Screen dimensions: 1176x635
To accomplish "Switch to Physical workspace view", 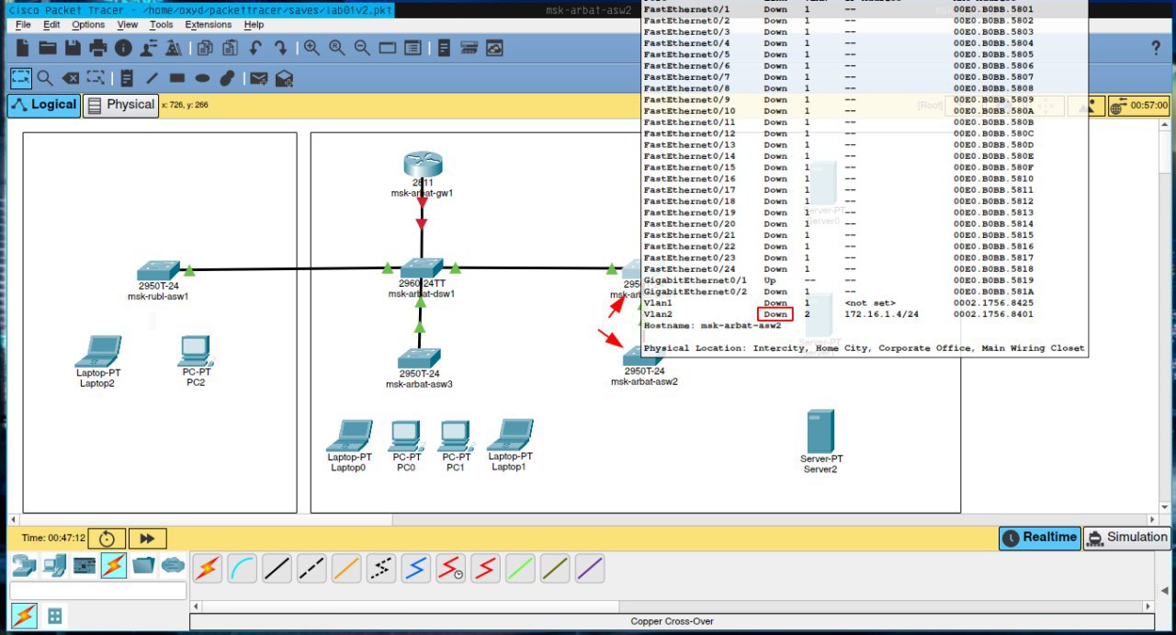I will (120, 105).
